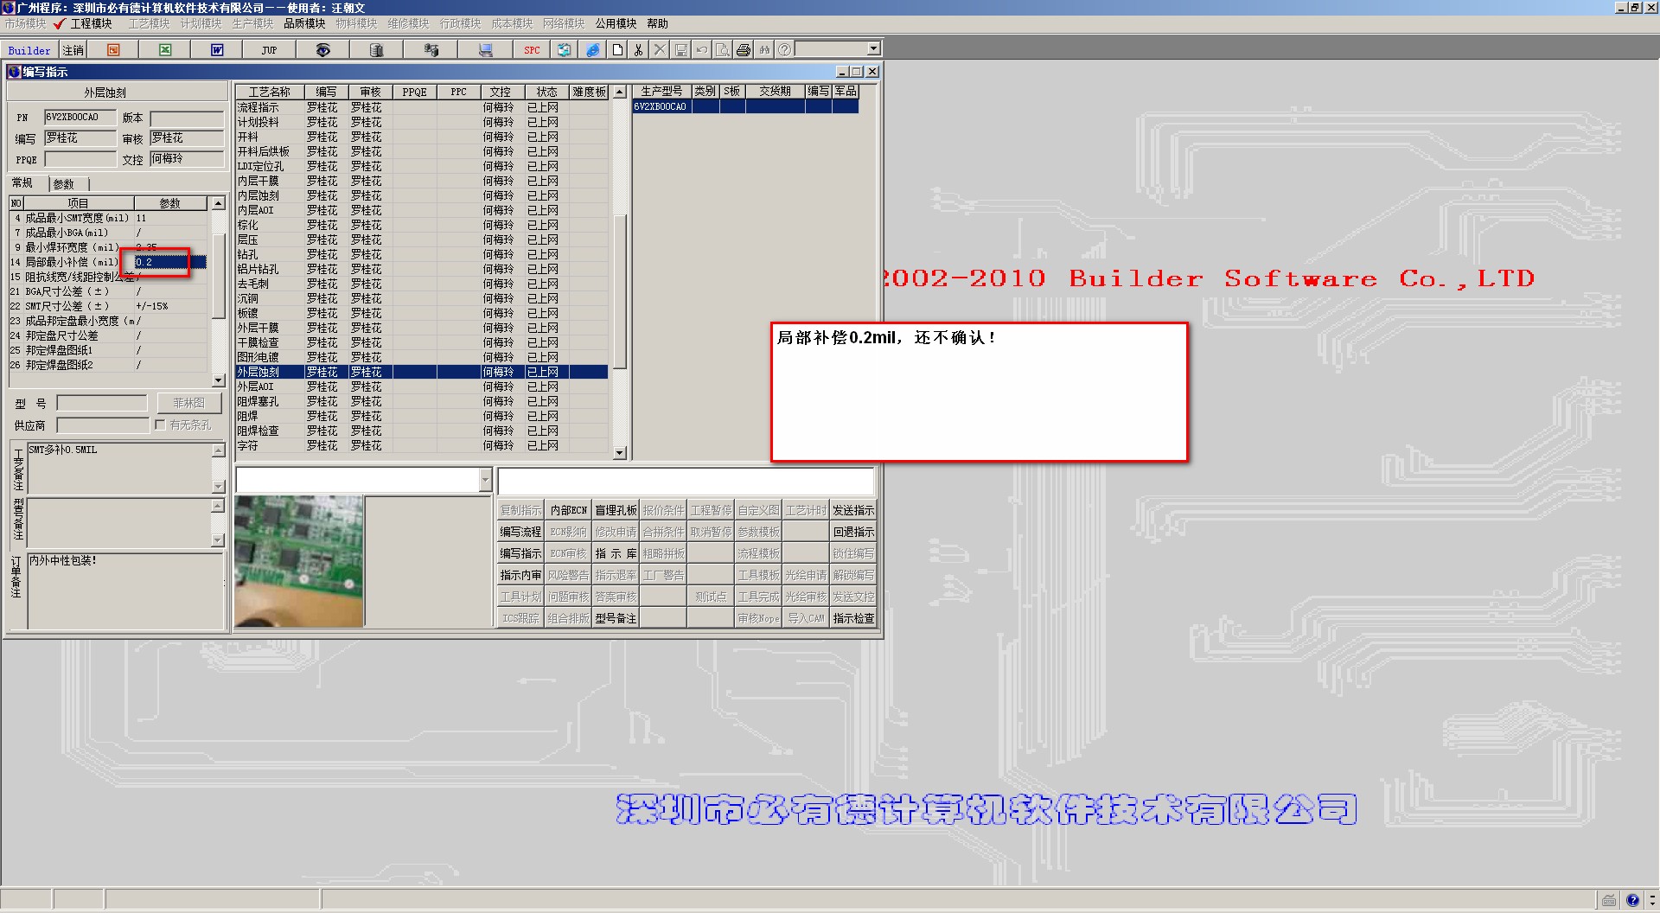
Task: Select parameter row 成品最小SMT宽度
Action: pyautogui.click(x=109, y=218)
